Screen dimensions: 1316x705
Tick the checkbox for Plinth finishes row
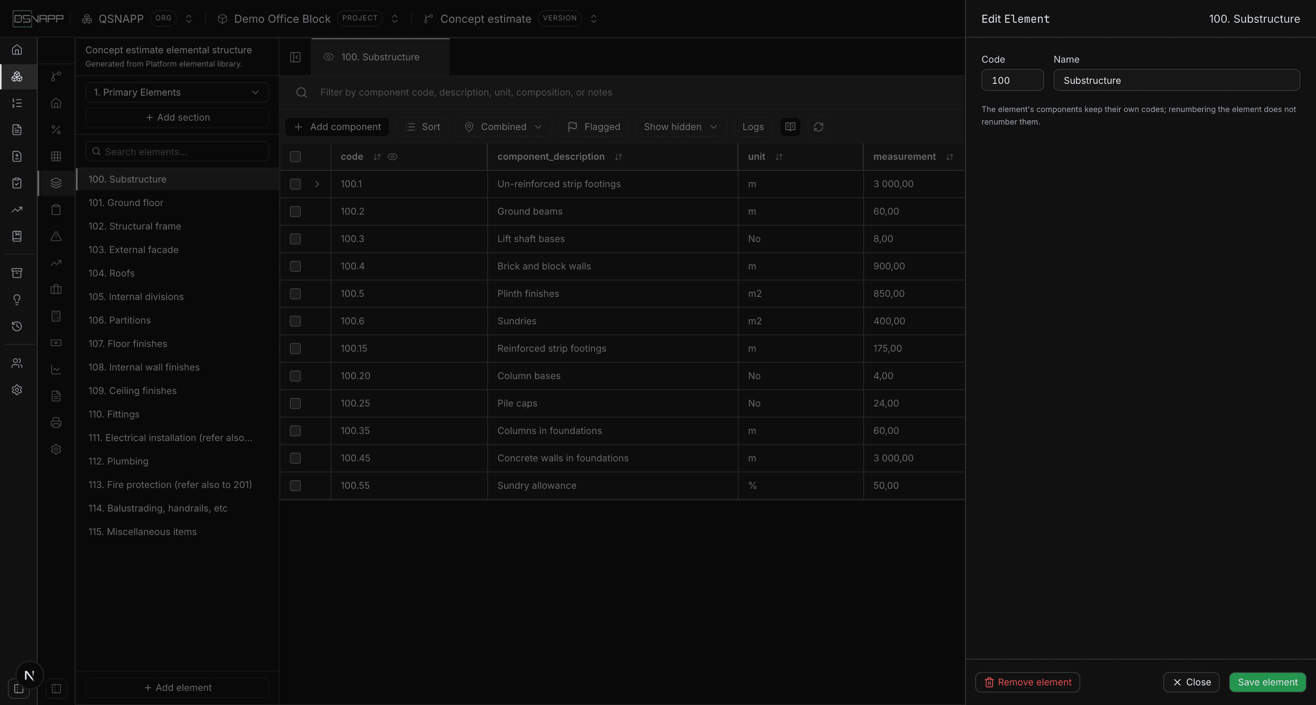click(x=295, y=294)
